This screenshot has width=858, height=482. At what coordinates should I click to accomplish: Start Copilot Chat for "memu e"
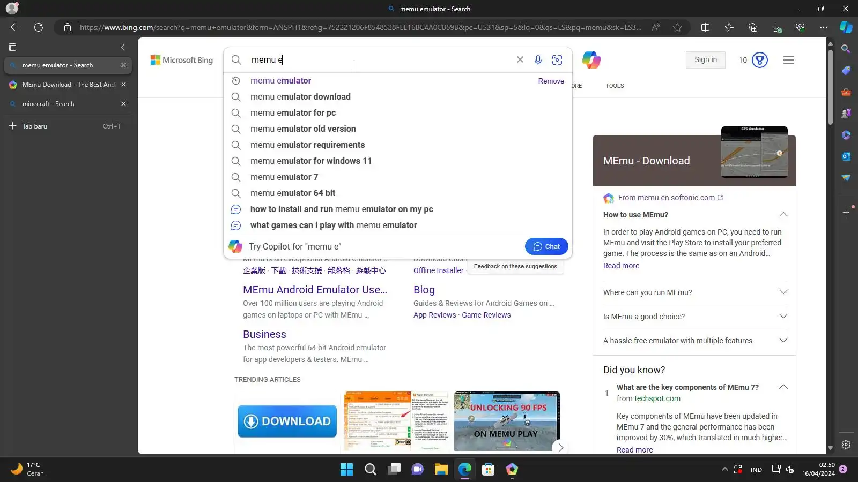(x=546, y=246)
